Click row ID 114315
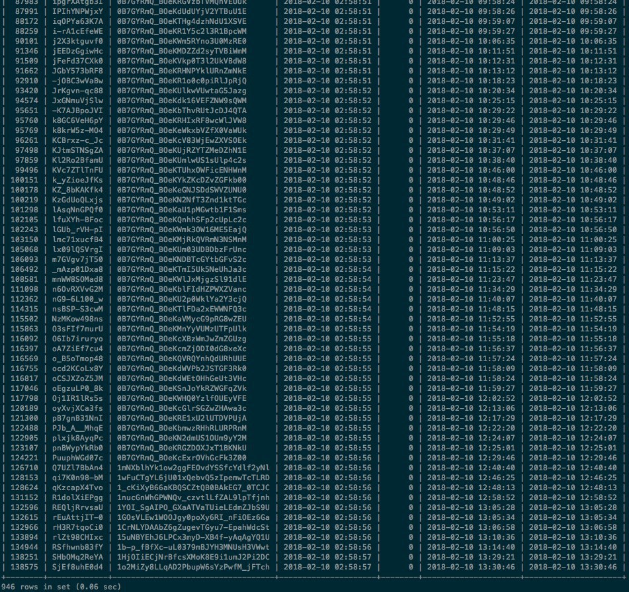This screenshot has width=629, height=592. (24, 310)
